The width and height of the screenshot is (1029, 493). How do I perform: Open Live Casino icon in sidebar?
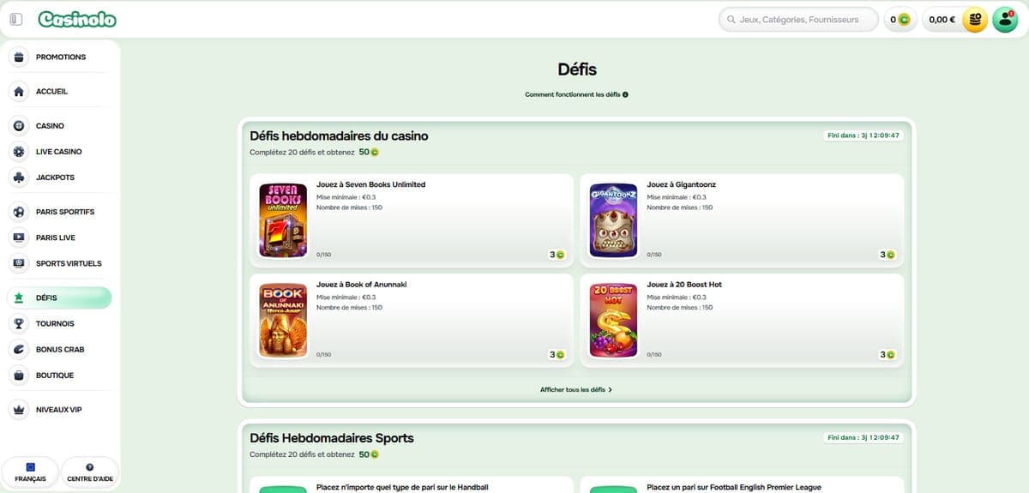click(x=19, y=152)
